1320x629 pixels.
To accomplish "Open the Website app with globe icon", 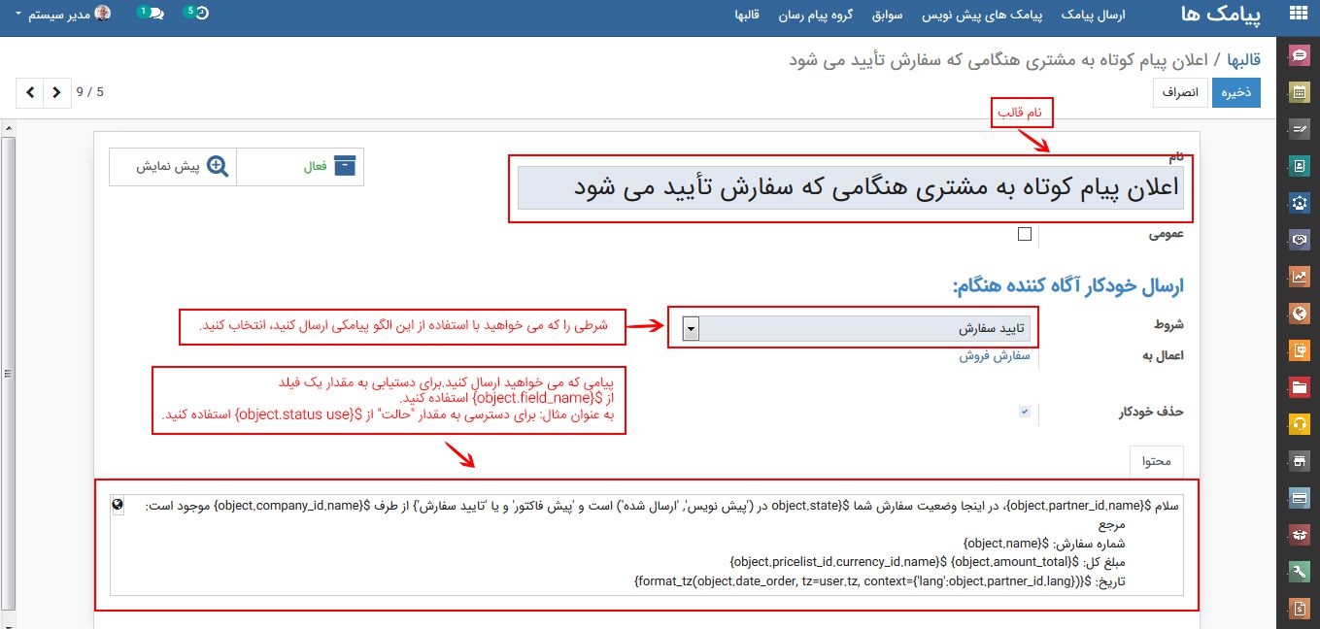I will 1299,314.
